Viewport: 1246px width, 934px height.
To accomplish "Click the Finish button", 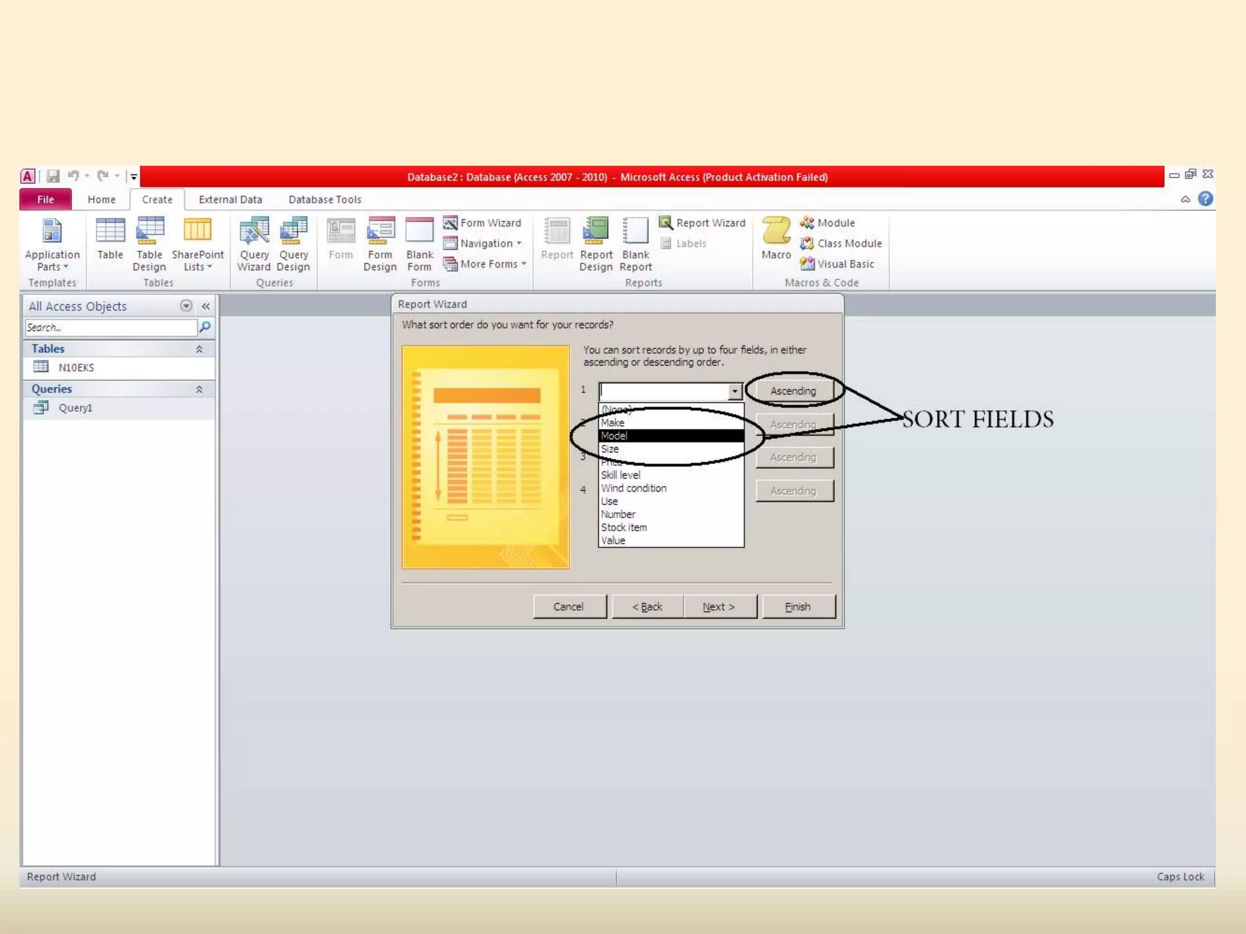I will coord(798,606).
